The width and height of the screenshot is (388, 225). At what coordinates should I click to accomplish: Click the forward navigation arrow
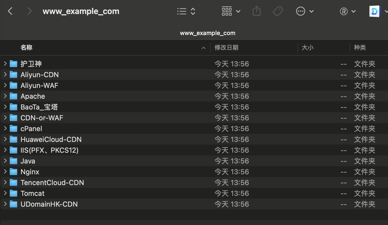pyautogui.click(x=30, y=11)
